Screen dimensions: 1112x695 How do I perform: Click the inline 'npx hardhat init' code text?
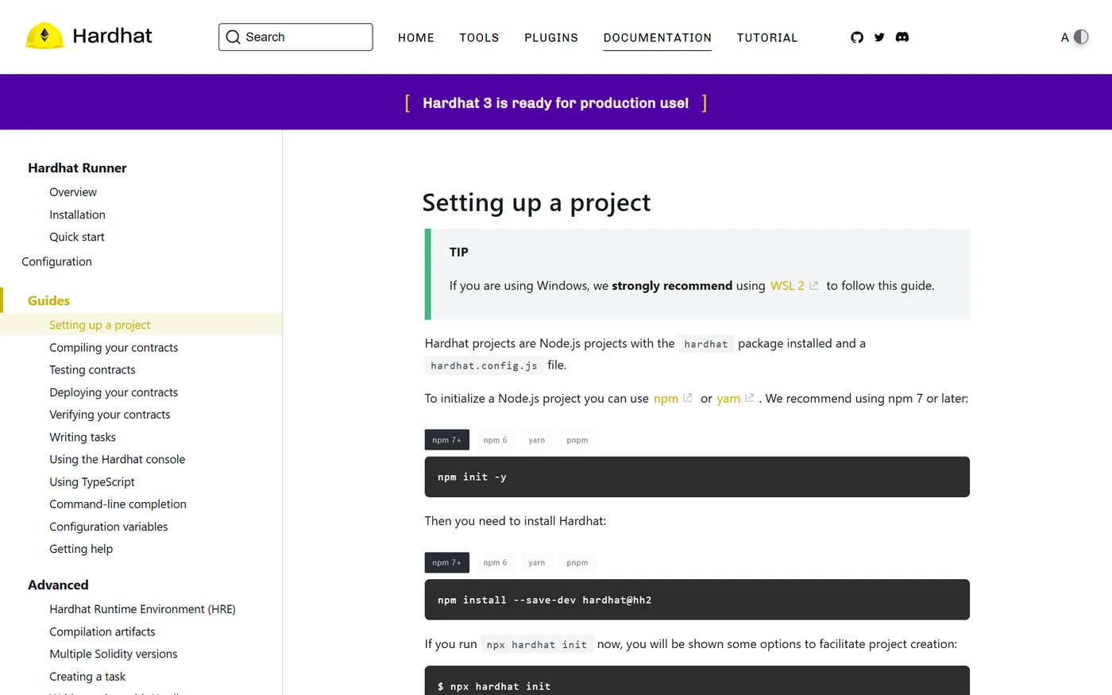pos(537,645)
